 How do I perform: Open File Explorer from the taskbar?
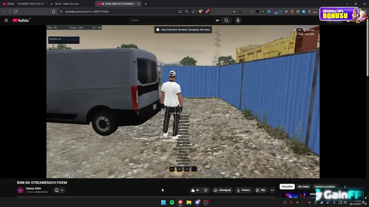(189, 202)
